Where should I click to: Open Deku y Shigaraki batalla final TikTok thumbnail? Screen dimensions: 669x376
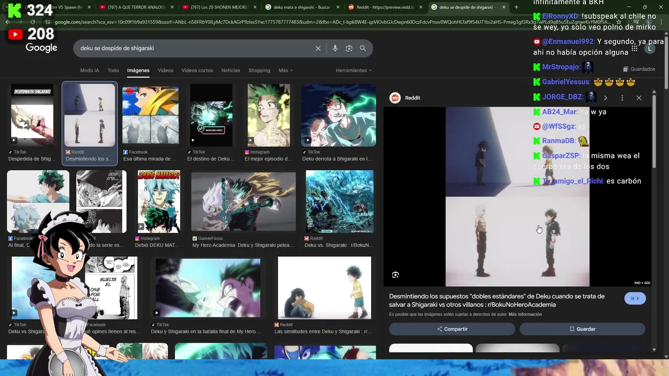208,288
